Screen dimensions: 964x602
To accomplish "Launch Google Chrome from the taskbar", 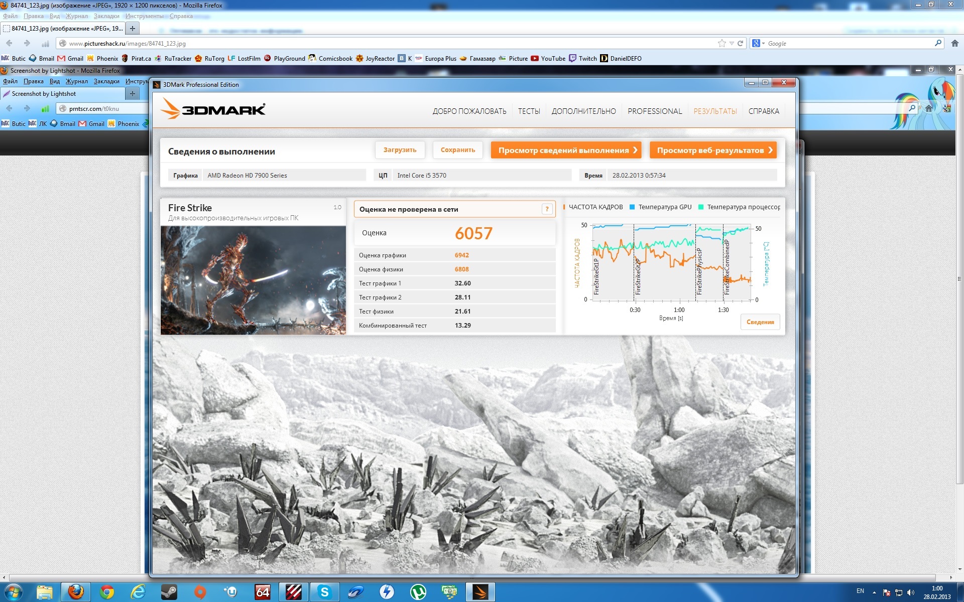I will coord(106,592).
